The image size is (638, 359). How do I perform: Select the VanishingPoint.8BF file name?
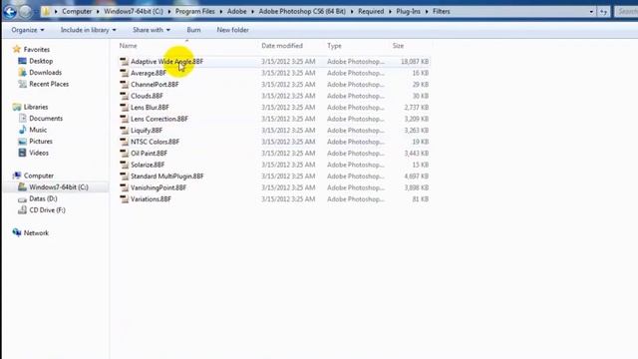(x=159, y=187)
